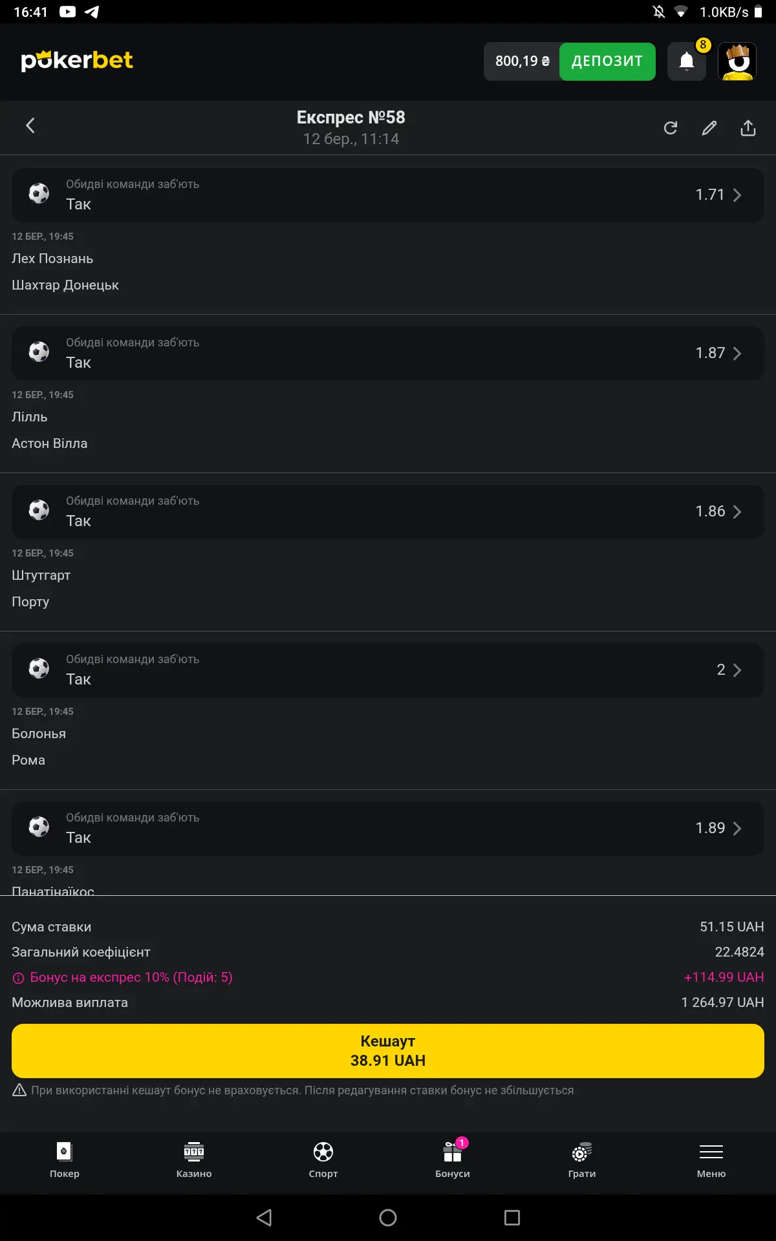Viewport: 776px width, 1241px height.
Task: Tap info icon next to express bonus
Action: pyautogui.click(x=19, y=978)
